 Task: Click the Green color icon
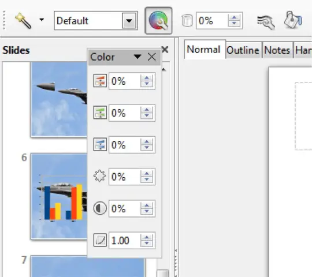click(100, 113)
